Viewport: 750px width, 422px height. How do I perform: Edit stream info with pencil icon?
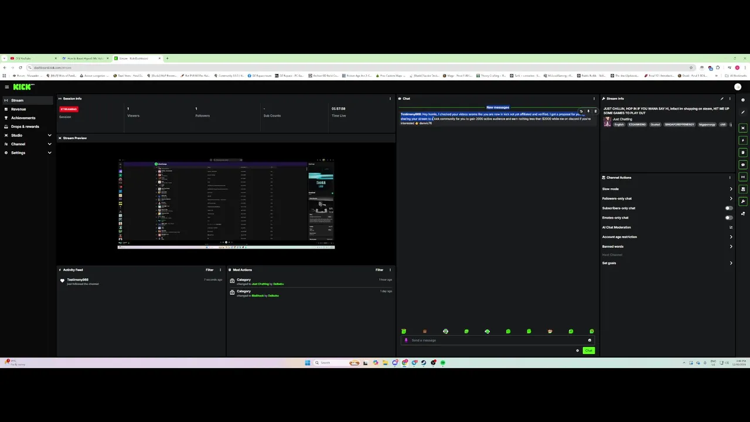pos(722,98)
